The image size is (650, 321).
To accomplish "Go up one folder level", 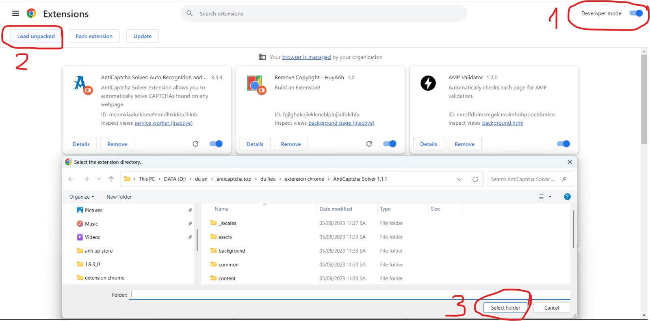I will 111,179.
